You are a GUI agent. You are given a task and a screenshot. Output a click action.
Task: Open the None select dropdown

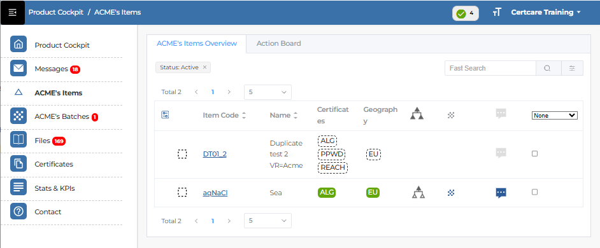tap(555, 115)
